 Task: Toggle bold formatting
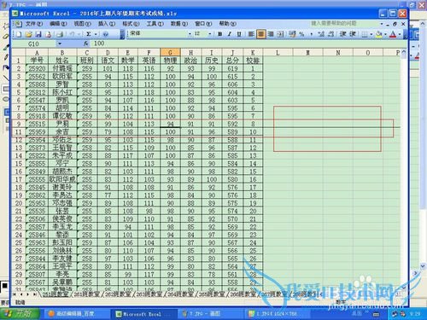point(220,34)
